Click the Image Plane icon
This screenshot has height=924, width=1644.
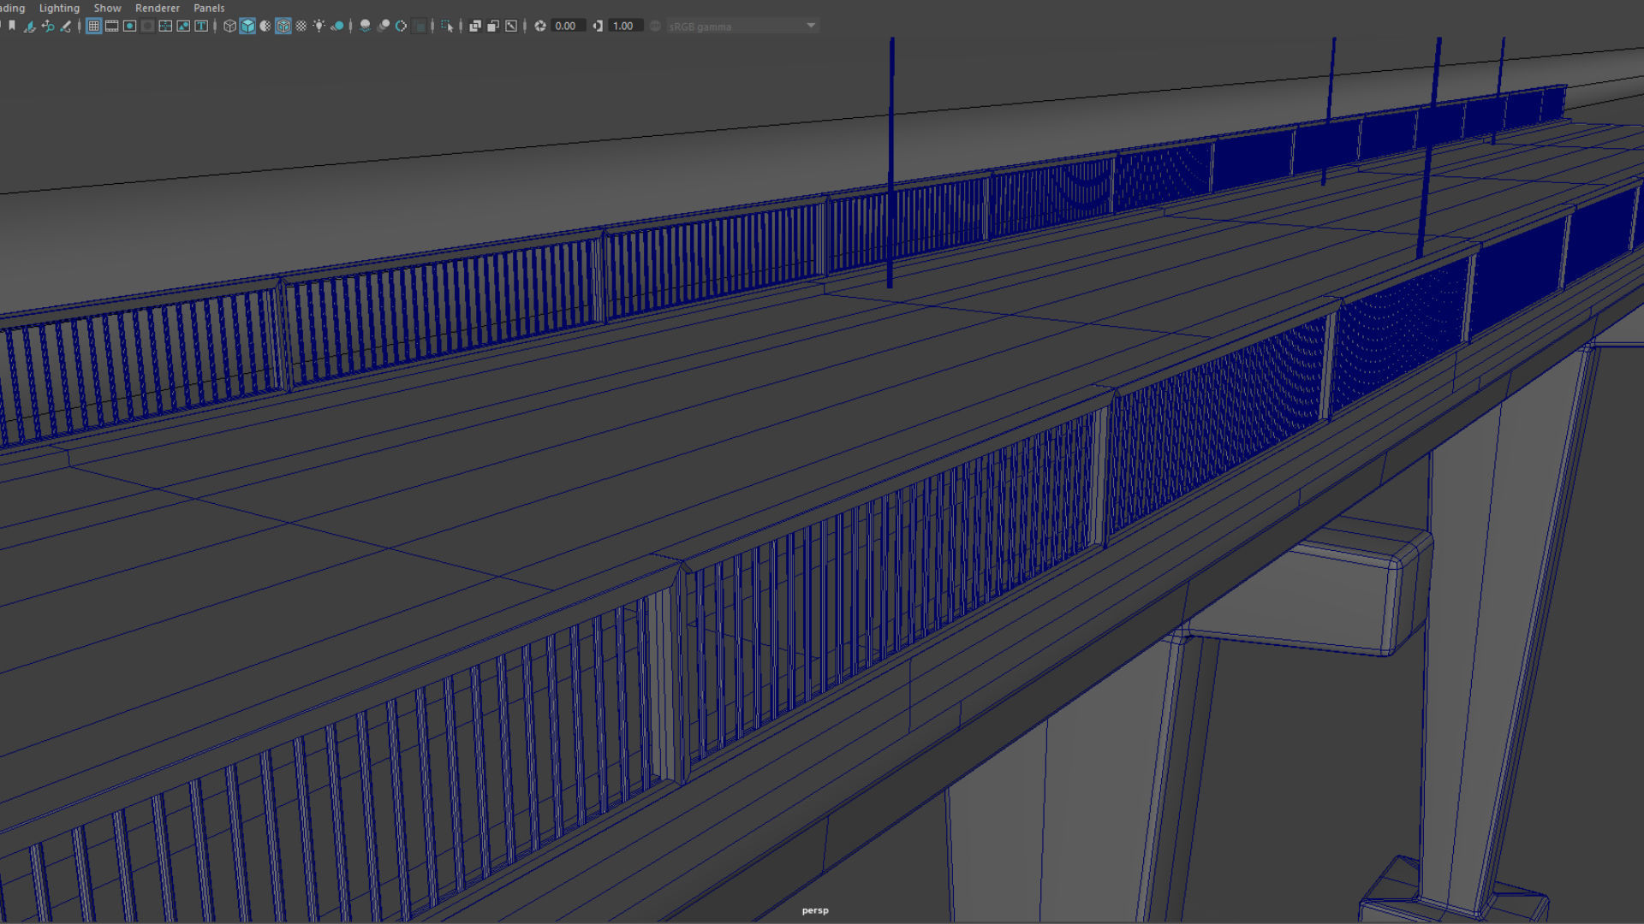tap(29, 26)
